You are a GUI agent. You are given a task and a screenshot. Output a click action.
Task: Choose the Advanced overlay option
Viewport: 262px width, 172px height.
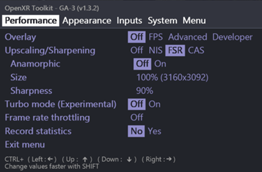tap(188, 37)
